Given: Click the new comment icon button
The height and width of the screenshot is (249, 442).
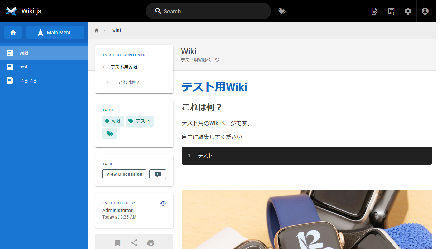Looking at the screenshot, I should pyautogui.click(x=158, y=174).
